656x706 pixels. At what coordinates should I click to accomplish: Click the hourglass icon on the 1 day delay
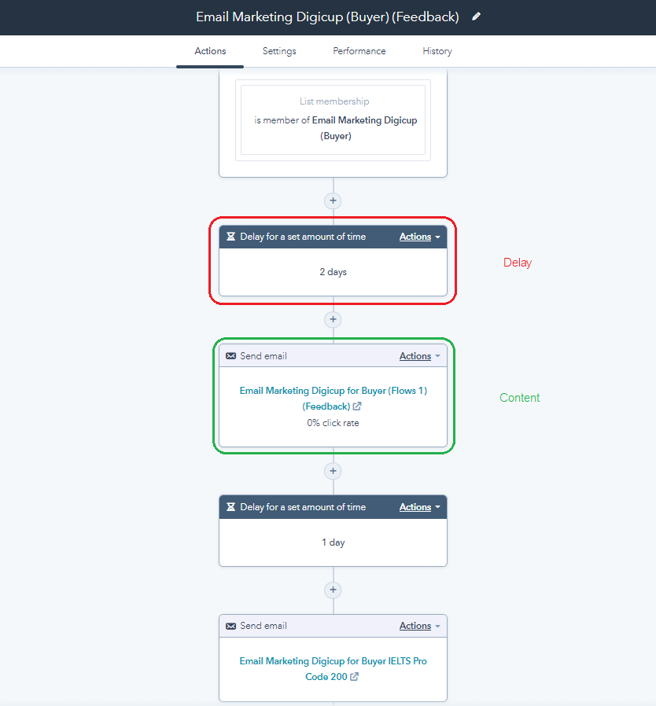[231, 507]
